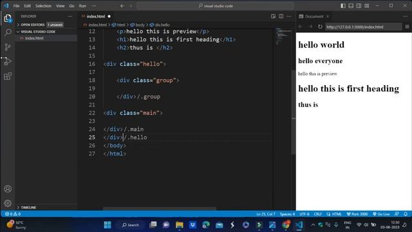Open Google Chrome from the taskbar

click(286, 225)
